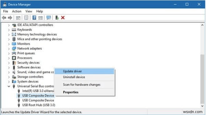This screenshot has width=206, height=115.
Task: Select the unhighlighted USB Composite Device
Action: point(38,100)
